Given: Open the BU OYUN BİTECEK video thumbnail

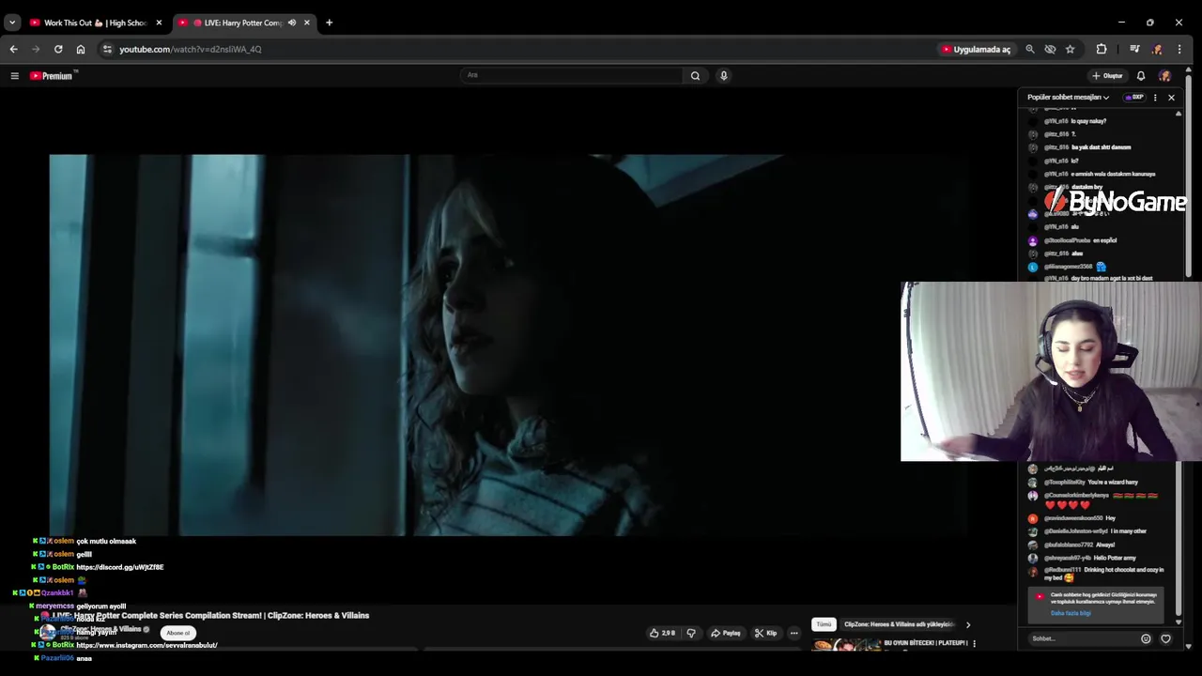Looking at the screenshot, I should click(x=846, y=645).
